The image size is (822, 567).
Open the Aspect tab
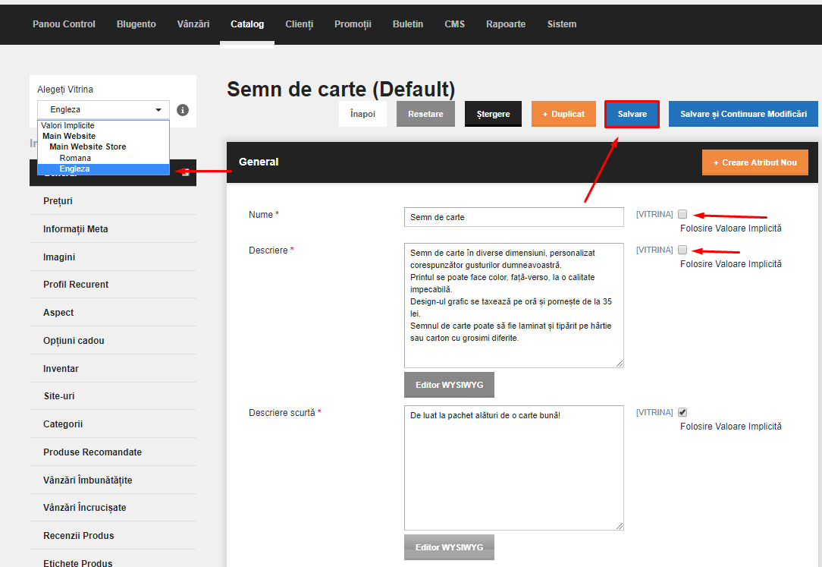coord(113,313)
